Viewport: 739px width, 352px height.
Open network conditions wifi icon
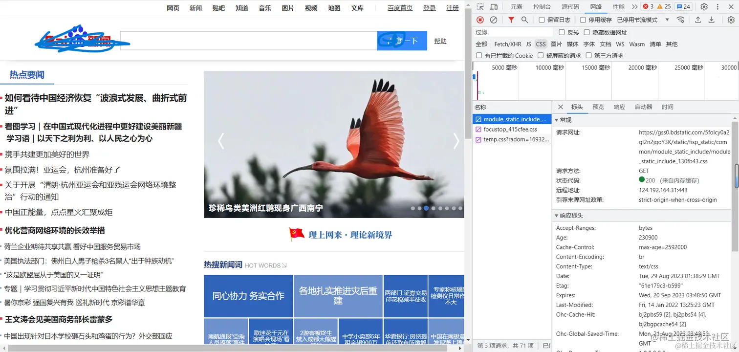click(x=680, y=20)
